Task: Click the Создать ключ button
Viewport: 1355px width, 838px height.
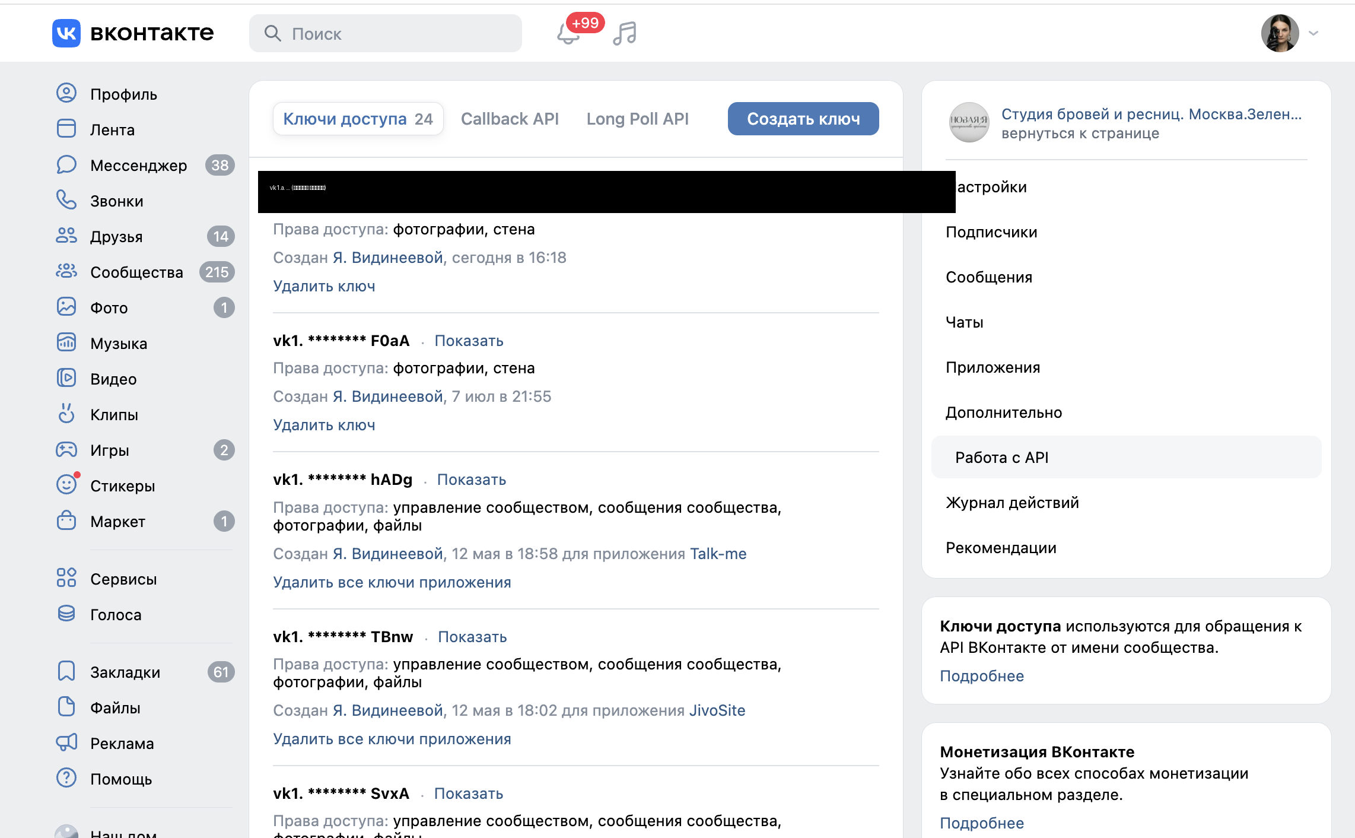Action: click(803, 119)
